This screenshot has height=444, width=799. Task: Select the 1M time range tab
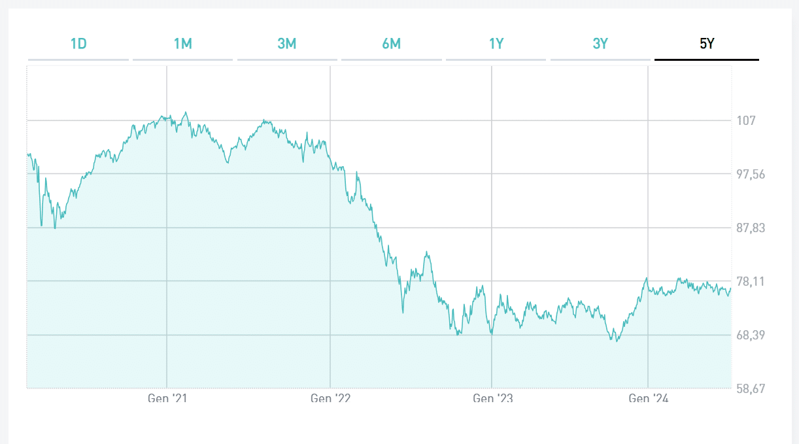[x=182, y=44]
